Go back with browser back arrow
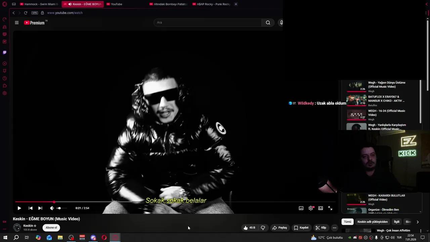 tap(13, 13)
